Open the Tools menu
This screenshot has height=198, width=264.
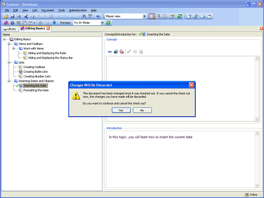point(61,10)
